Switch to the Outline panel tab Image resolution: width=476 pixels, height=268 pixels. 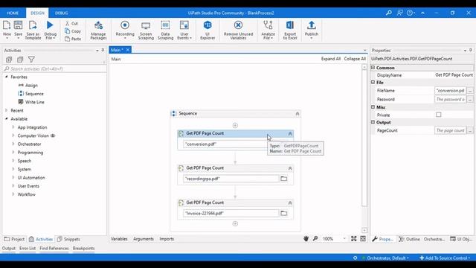[x=409, y=239]
